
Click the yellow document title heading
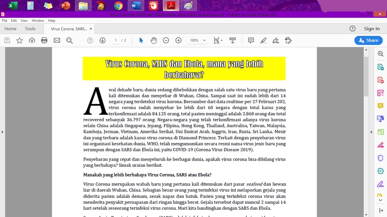(x=184, y=69)
